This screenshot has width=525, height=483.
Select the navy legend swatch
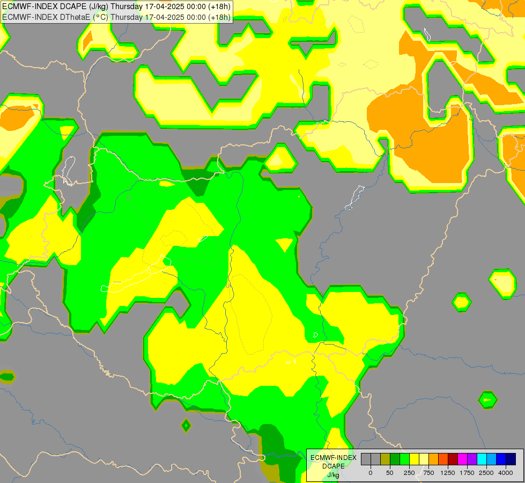click(511, 459)
